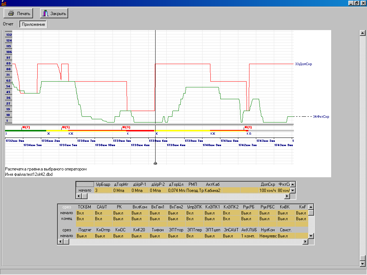
Task: Click the application train icon in title bar
Action: [x=3, y=3]
